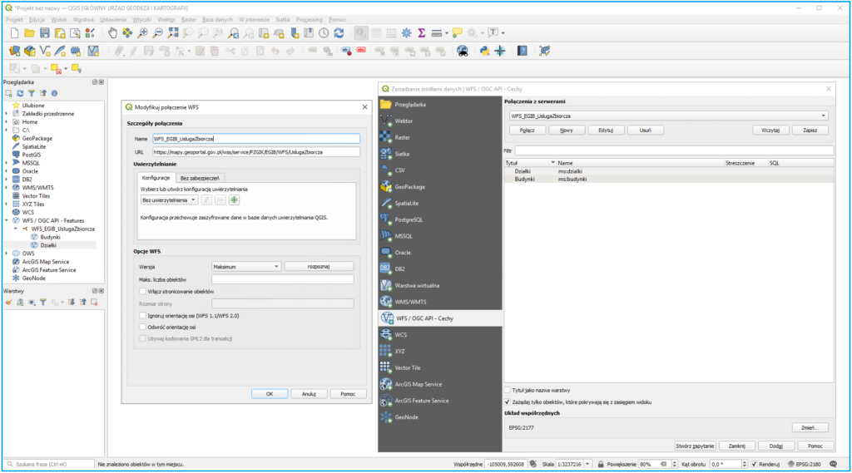Toggle Ignoruj orientację osi checkbox
Image resolution: width=852 pixels, height=473 pixels.
click(143, 316)
